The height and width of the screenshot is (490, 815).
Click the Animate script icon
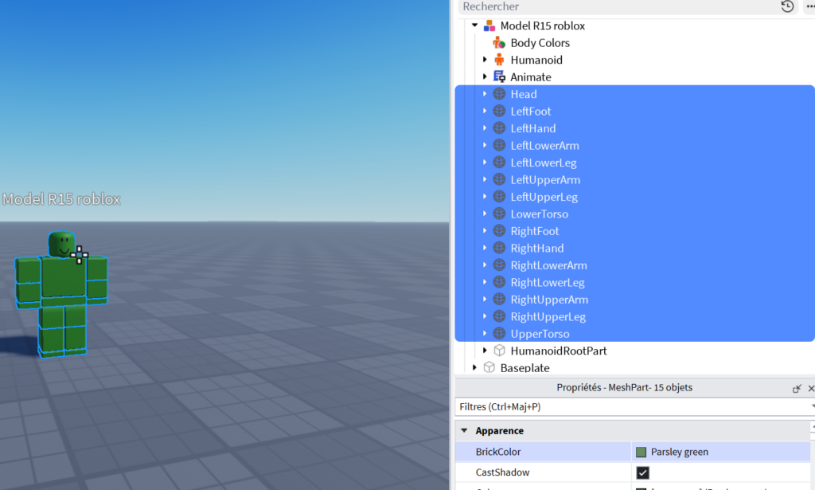click(x=499, y=77)
